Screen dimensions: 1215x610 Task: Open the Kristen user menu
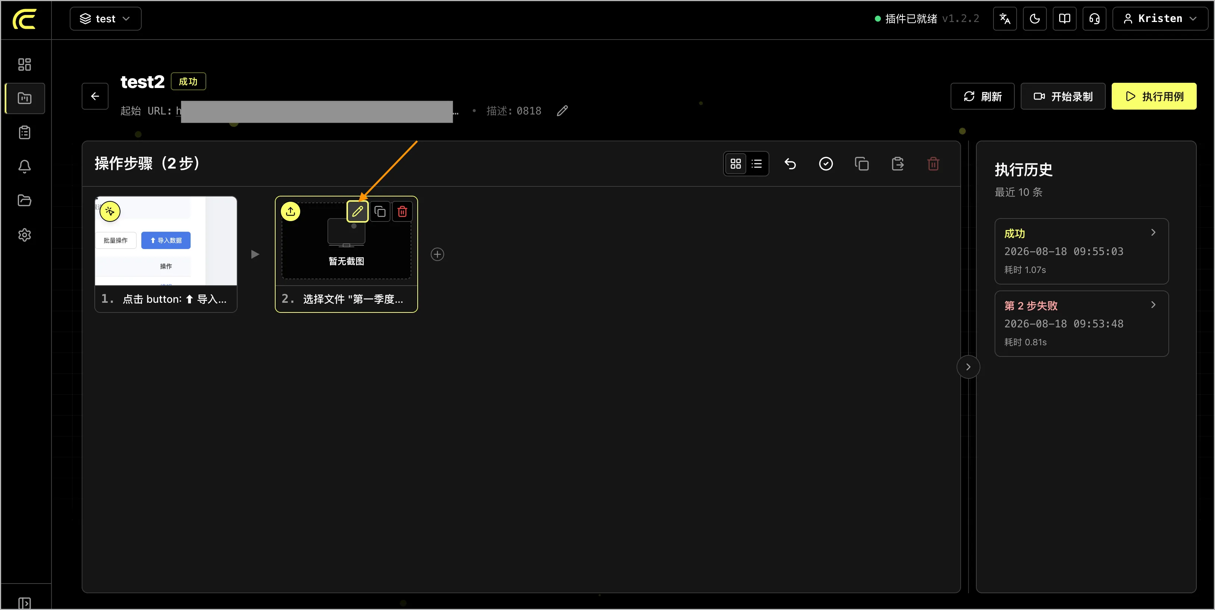1160,19
